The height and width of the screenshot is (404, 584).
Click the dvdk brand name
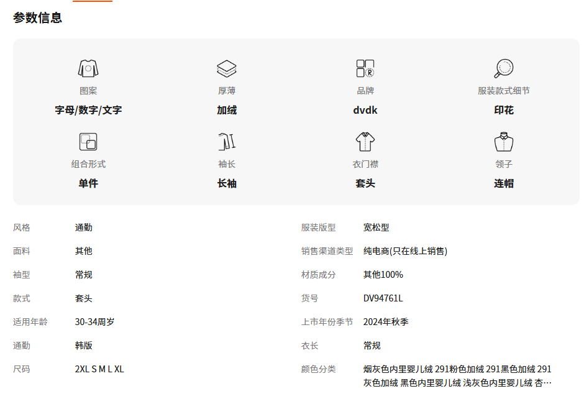click(x=365, y=110)
